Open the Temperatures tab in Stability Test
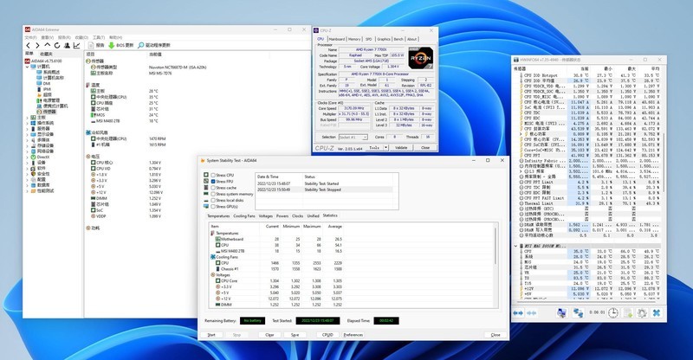 pos(218,216)
